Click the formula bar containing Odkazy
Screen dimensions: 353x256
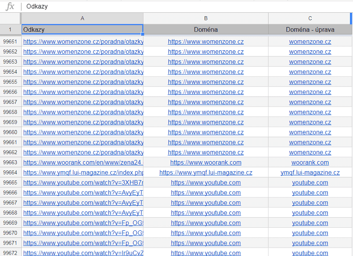pyautogui.click(x=176, y=7)
